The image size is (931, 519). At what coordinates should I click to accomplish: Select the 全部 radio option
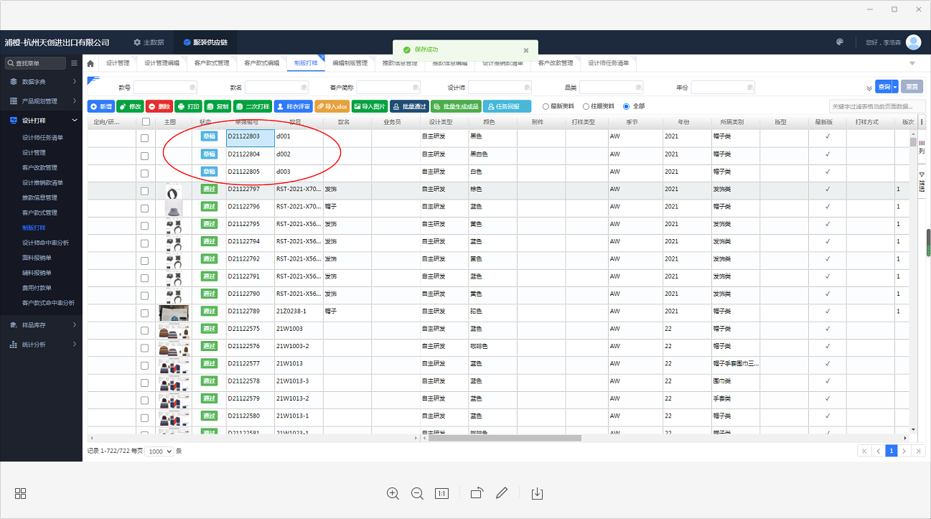[x=626, y=106]
